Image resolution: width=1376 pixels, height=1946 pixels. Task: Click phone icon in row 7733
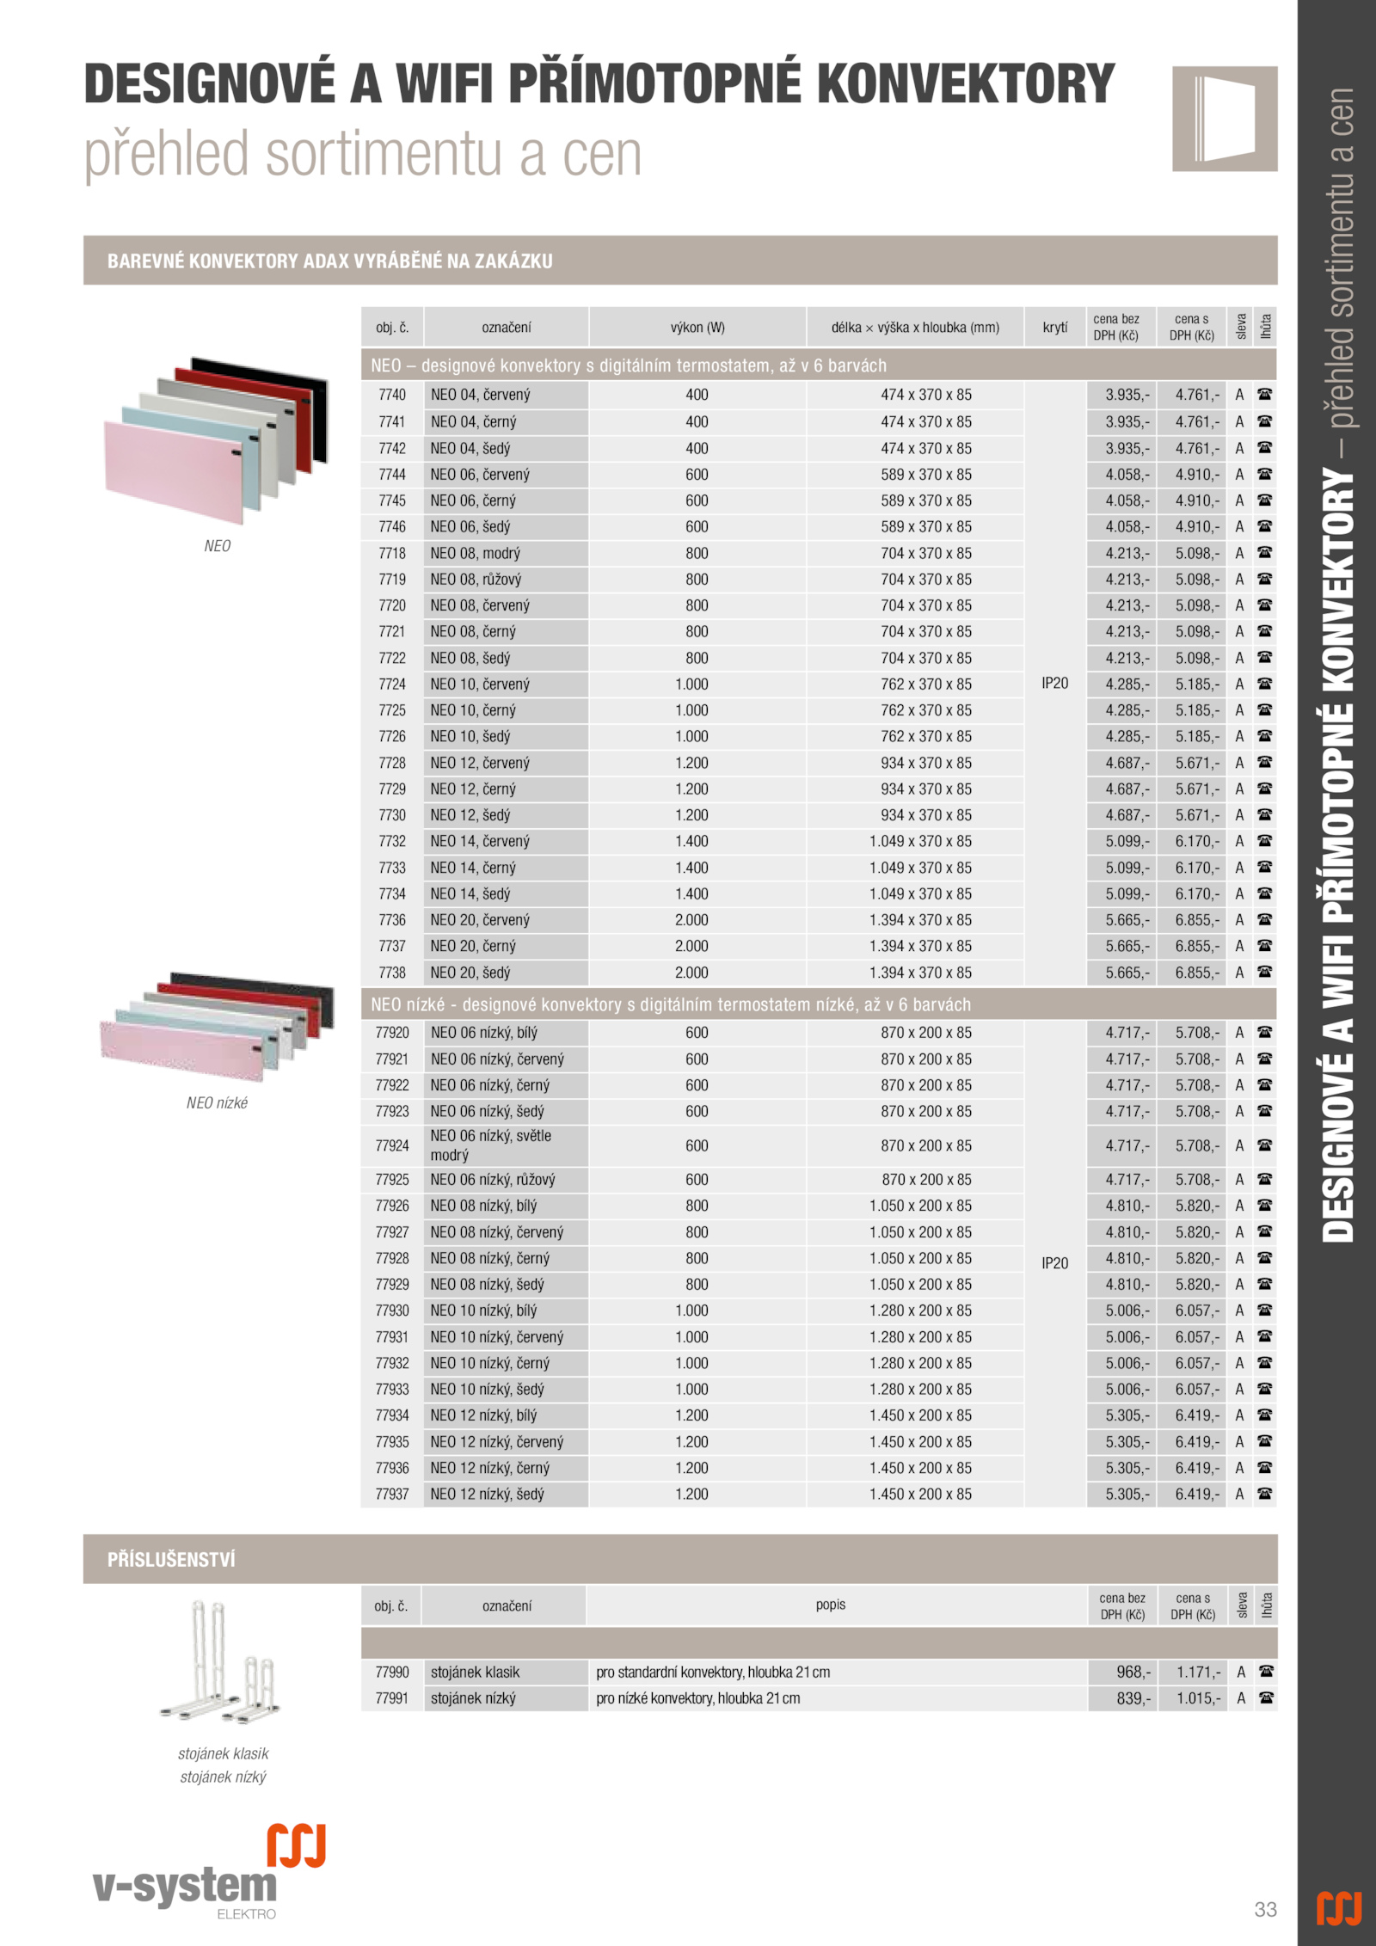pos(1264,867)
